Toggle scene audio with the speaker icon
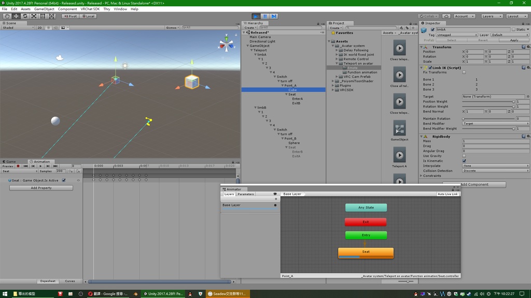This screenshot has width=531, height=298. point(55,28)
